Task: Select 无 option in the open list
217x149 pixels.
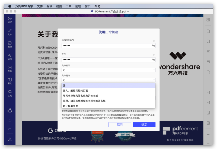Action: [x=108, y=85]
